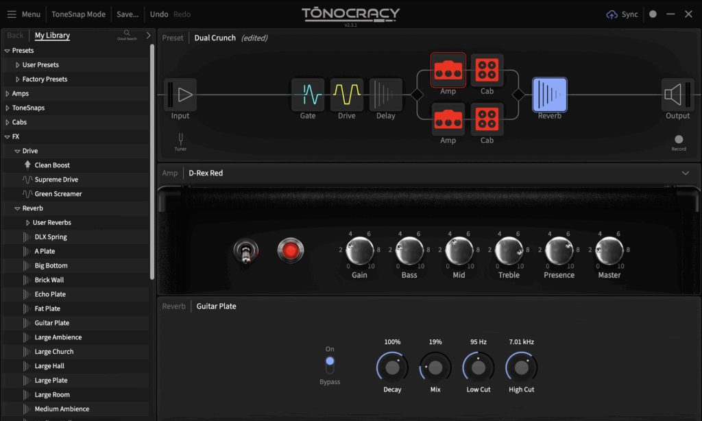This screenshot has height=421, width=702.
Task: Select the lower Cab block
Action: click(x=487, y=119)
